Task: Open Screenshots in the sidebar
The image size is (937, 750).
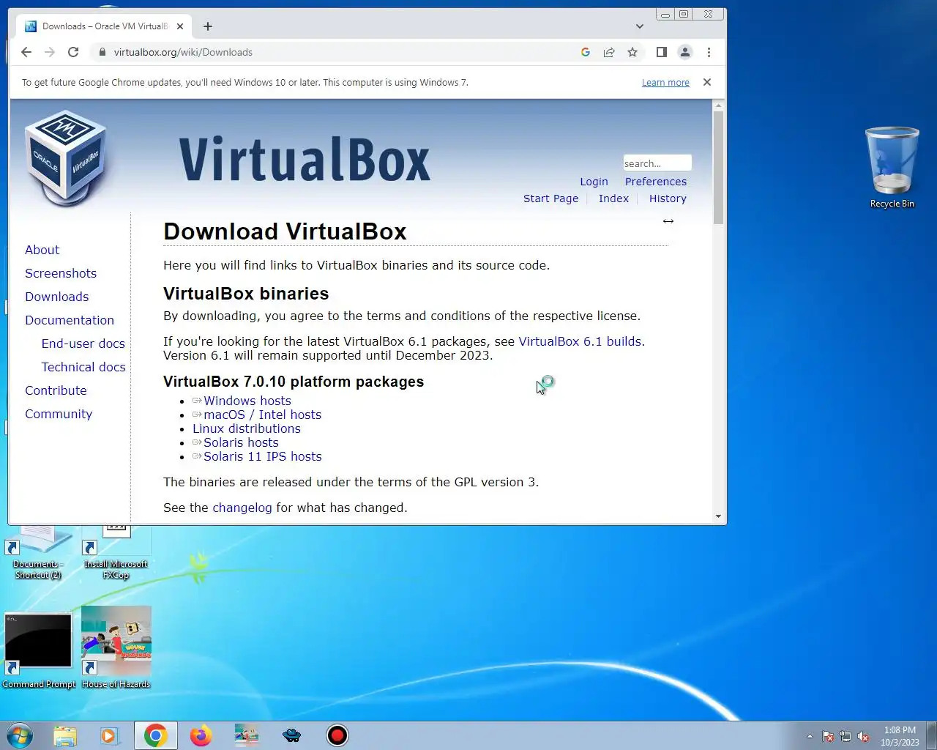Action: click(61, 273)
